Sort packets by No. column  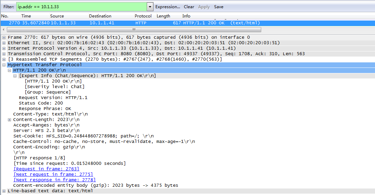pos(5,16)
